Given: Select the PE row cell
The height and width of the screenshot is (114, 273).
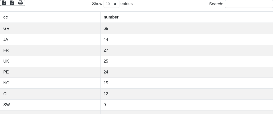Looking at the screenshot, I should tap(50, 72).
